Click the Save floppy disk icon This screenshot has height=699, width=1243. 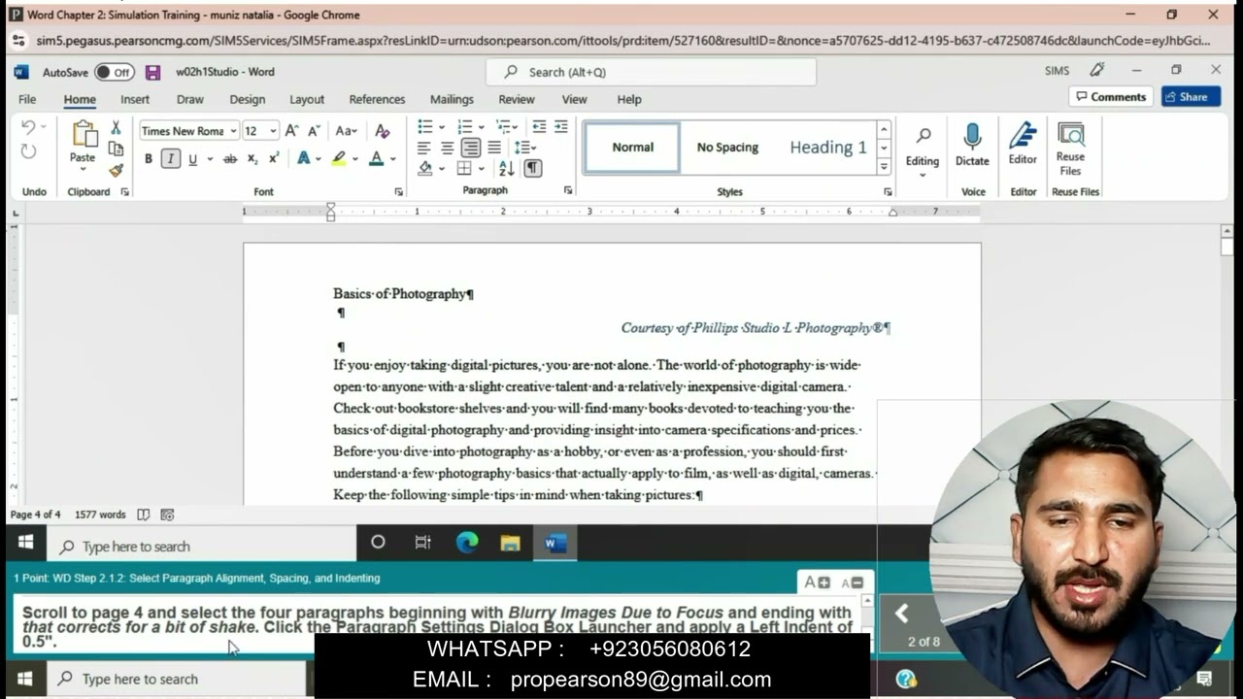coord(152,72)
